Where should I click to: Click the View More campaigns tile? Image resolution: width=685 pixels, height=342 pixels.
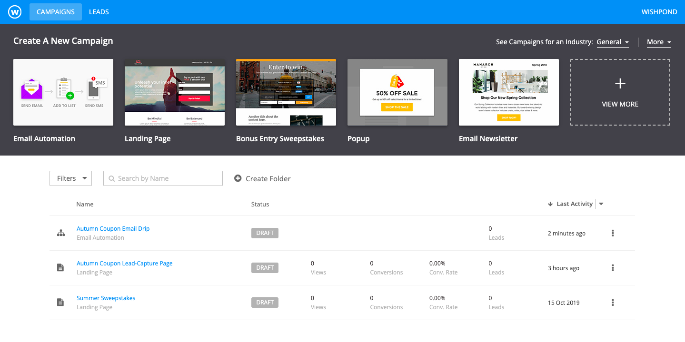pos(620,92)
